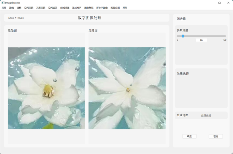The width and height of the screenshot is (233, 154).
Task: Click the blue handle of the parameter slider
Action: point(183,36)
